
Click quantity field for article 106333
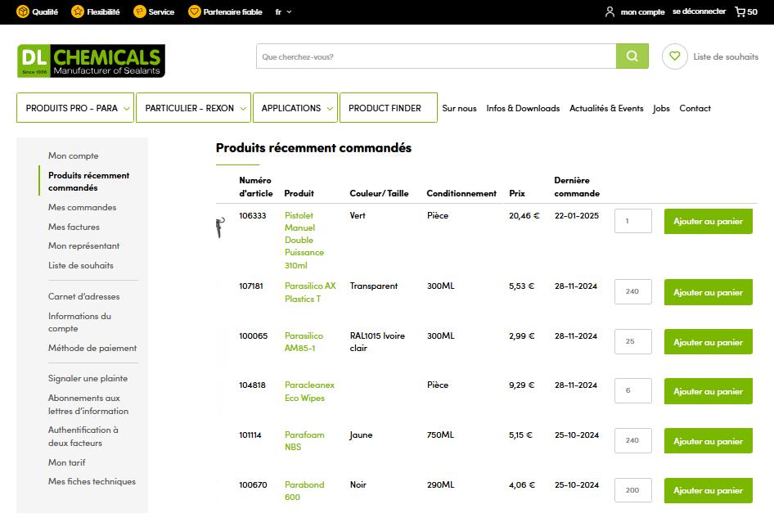tap(632, 221)
